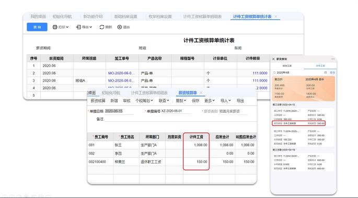Click the blue 查询 button
This screenshot has width=358, height=198.
click(37, 27)
